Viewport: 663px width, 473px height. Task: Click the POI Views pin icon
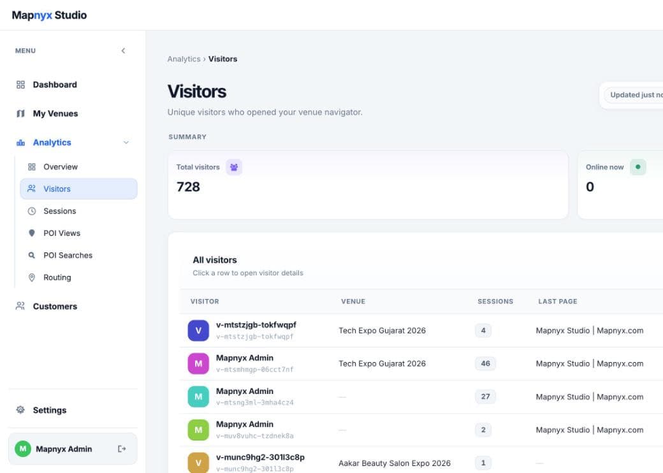point(32,233)
